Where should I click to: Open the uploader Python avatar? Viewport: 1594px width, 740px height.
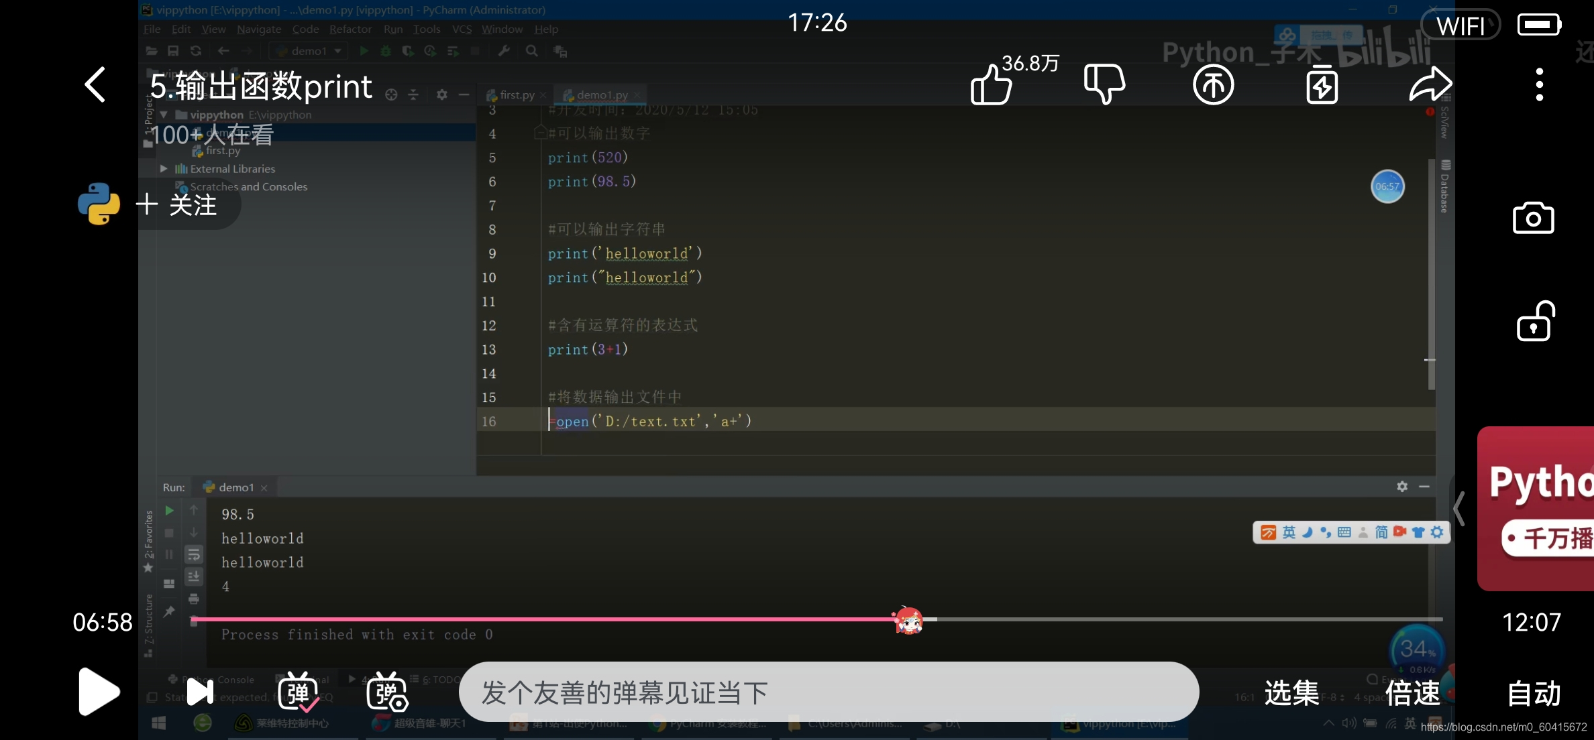click(99, 204)
